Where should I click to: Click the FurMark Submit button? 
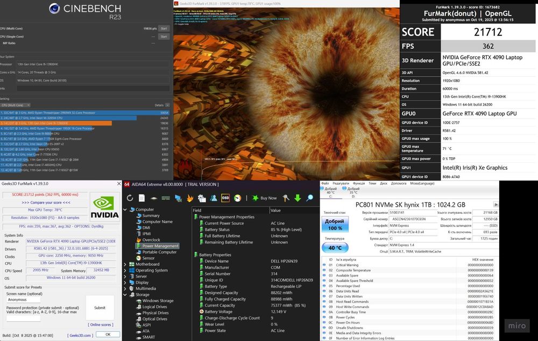(x=100, y=308)
